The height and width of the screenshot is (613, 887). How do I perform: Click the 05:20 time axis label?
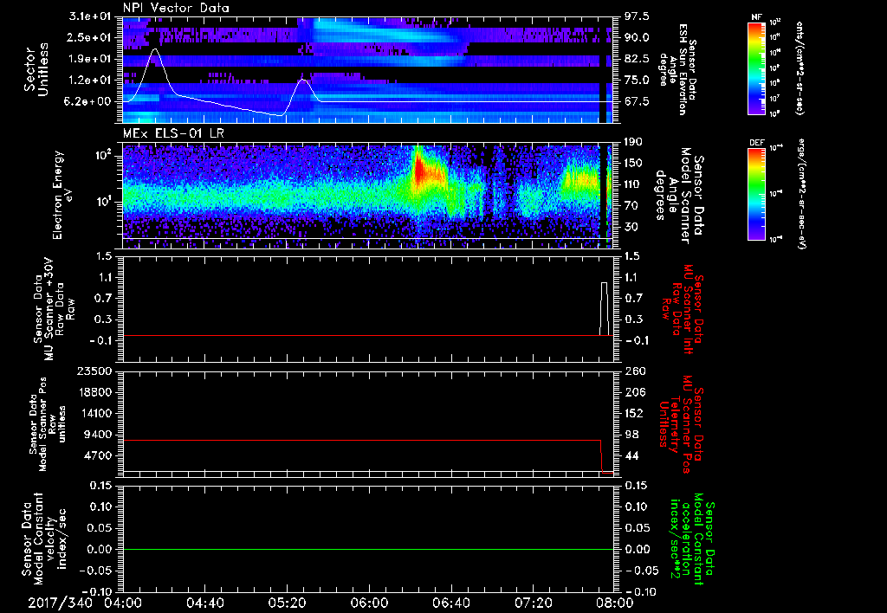[287, 603]
